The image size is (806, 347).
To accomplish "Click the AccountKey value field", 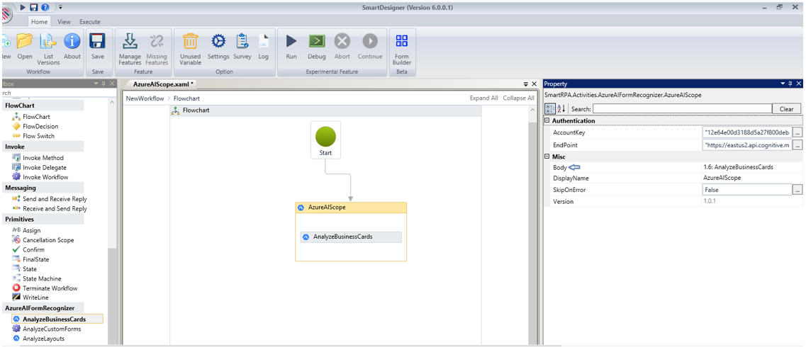I will (747, 132).
